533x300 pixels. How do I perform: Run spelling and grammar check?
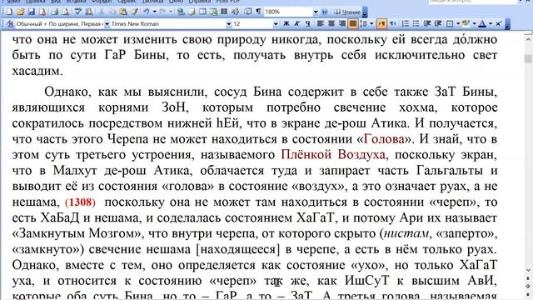[x=78, y=12]
